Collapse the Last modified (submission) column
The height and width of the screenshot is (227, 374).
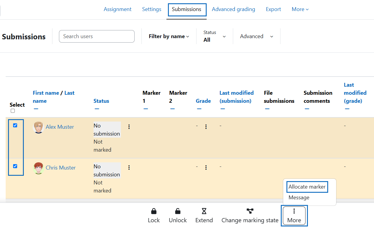pos(223,109)
